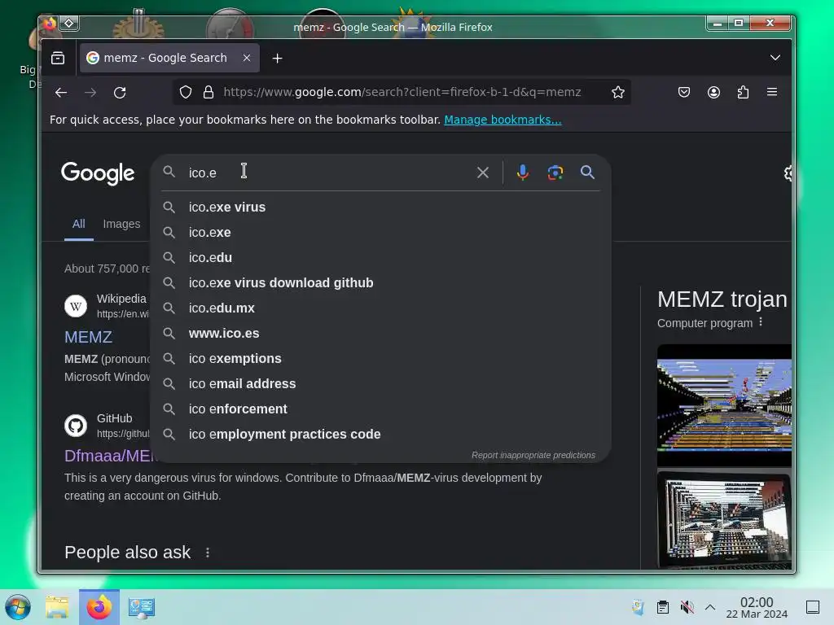Screen dimensions: 834x625
Task: Open People also ask three-dot options
Action: tap(208, 553)
